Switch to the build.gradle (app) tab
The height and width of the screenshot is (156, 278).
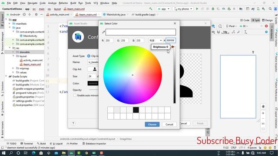145,14
